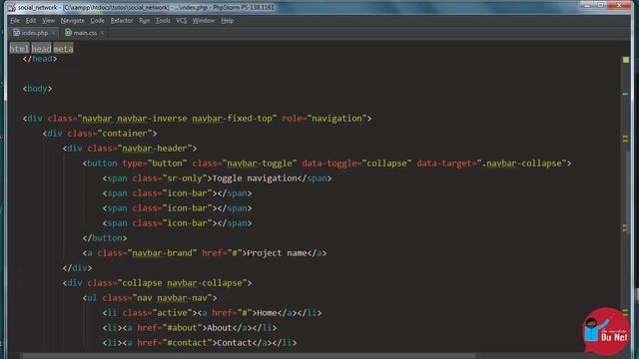Open the Navigate menu
The image size is (639, 359).
pos(73,20)
